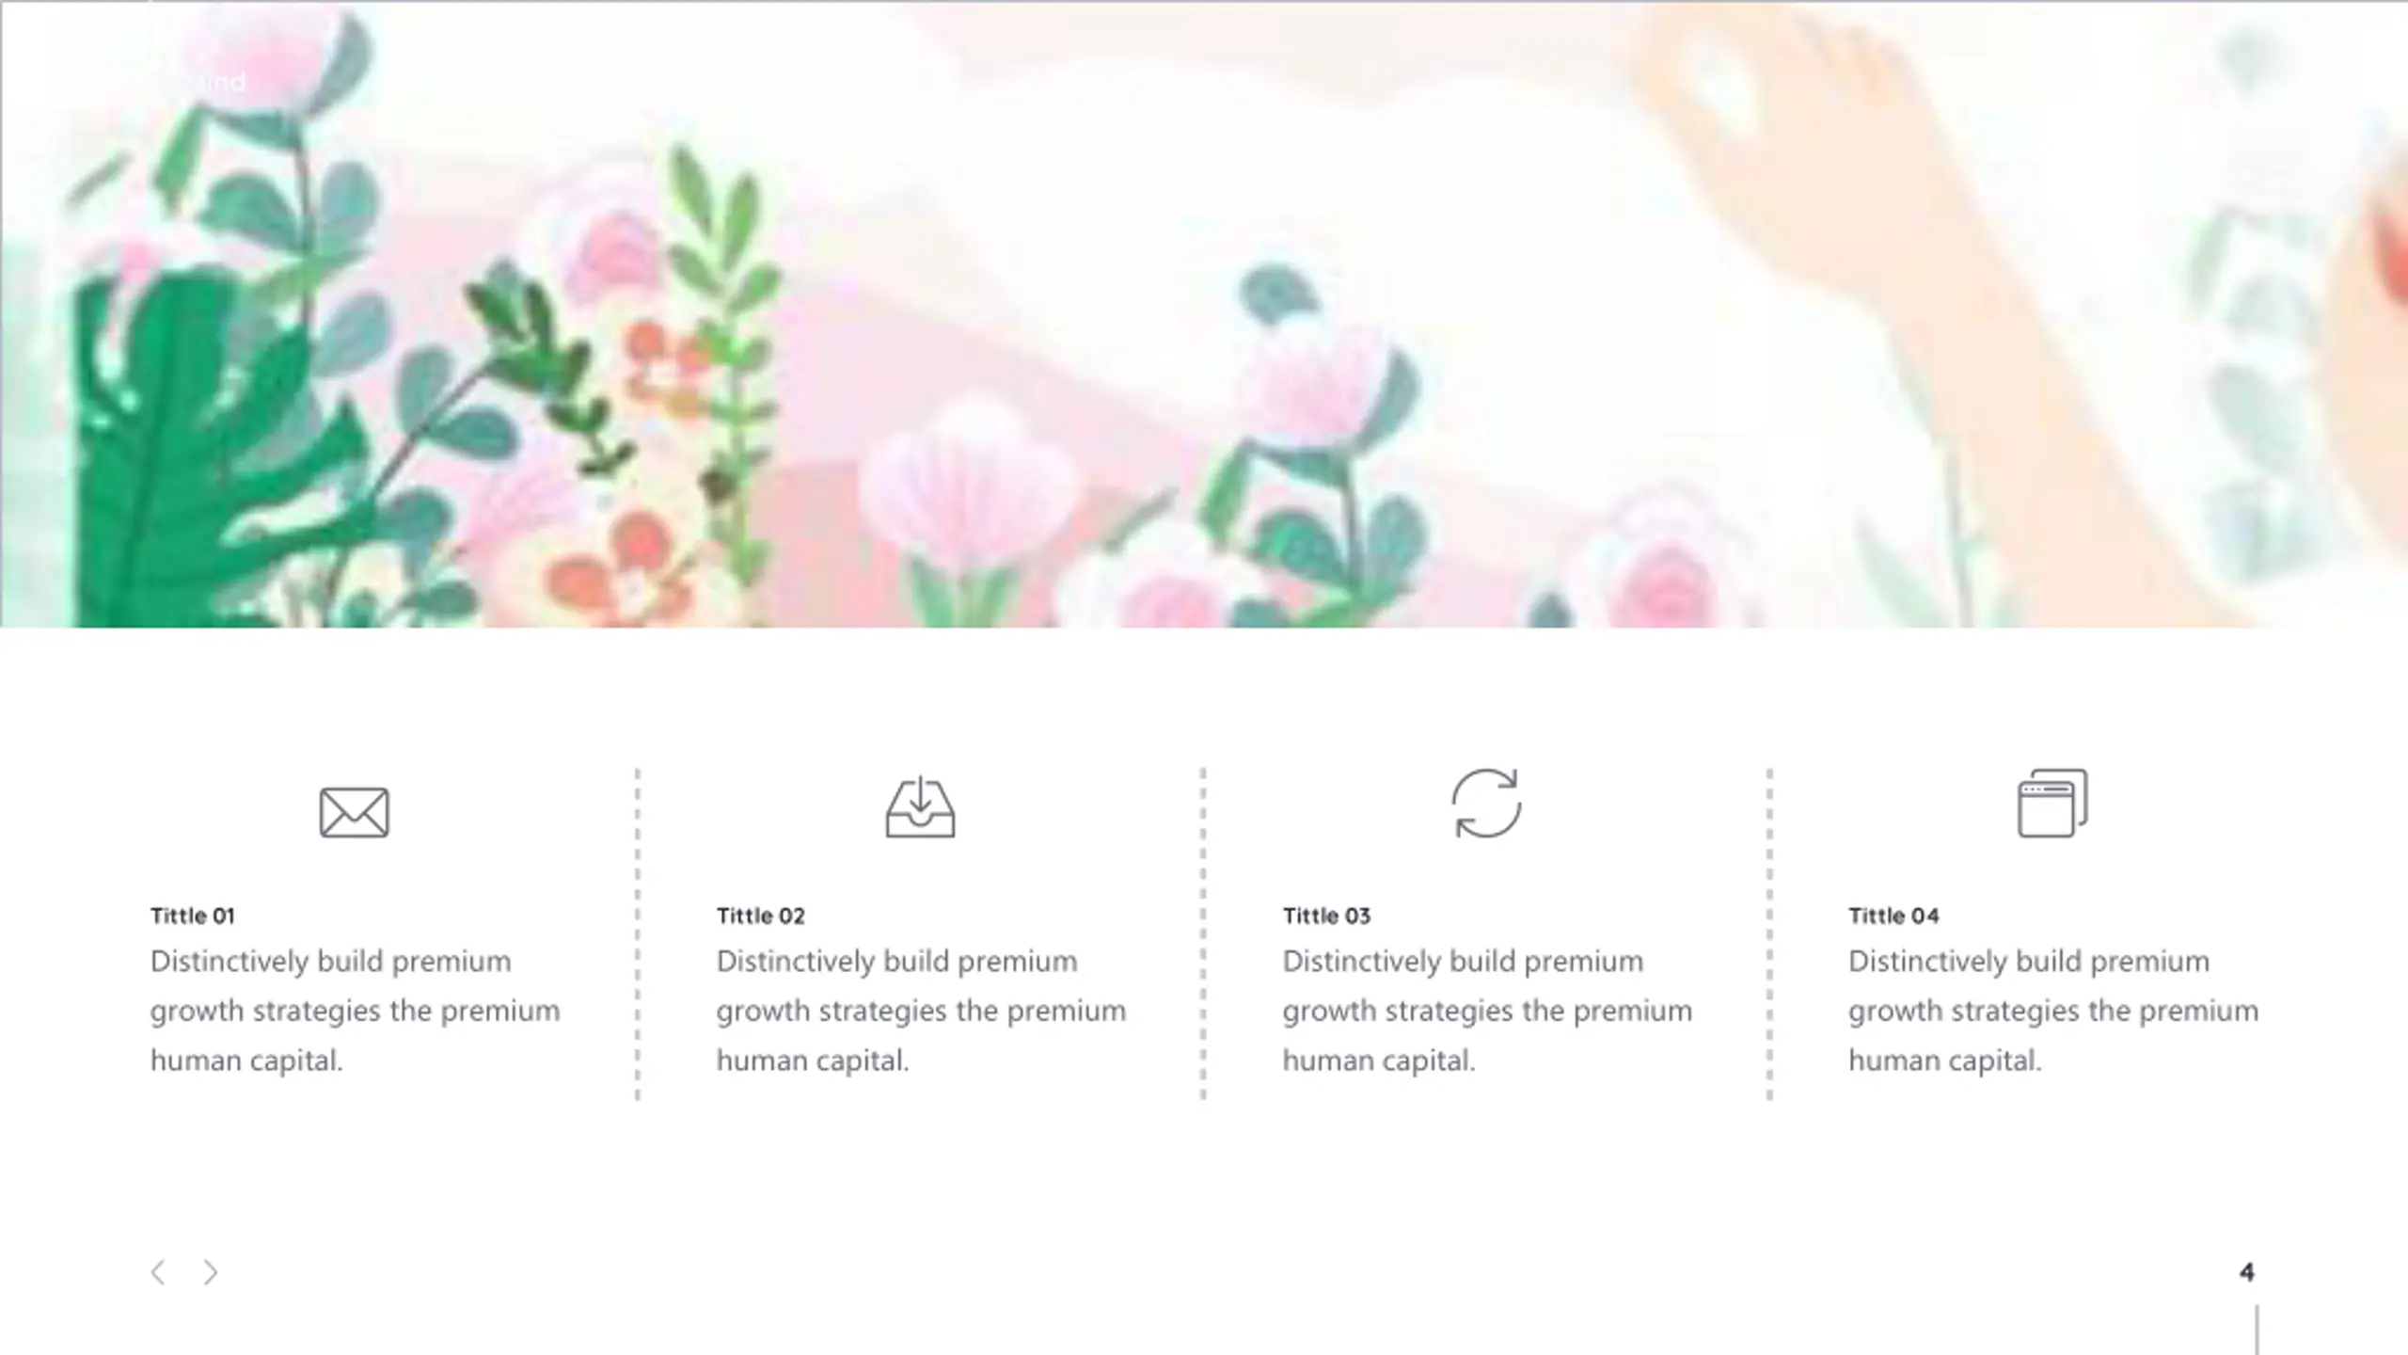
Task: Go to previous slide with left chevron
Action: point(158,1272)
